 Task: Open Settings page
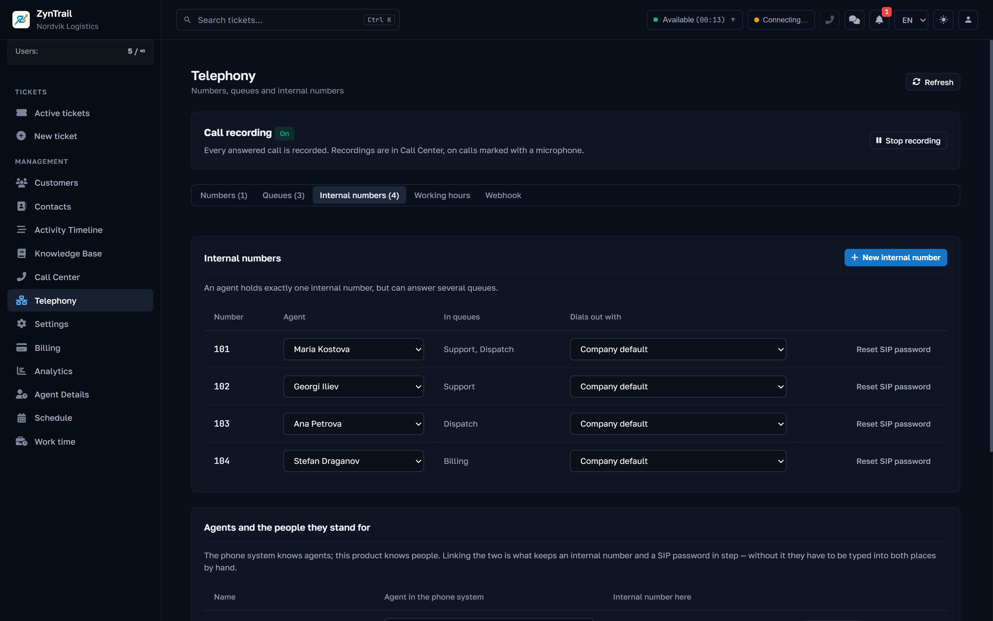pos(80,324)
